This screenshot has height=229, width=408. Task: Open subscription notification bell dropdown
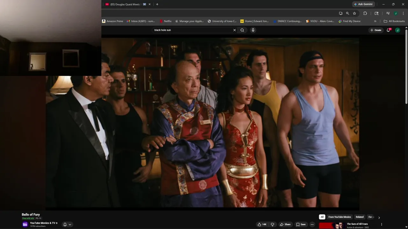(x=67, y=224)
